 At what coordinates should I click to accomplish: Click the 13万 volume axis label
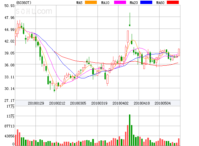[x=11, y=116]
